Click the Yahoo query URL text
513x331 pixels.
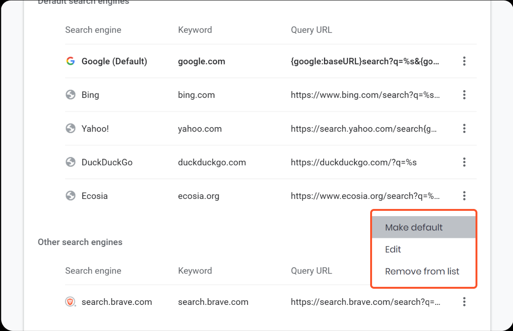(x=364, y=129)
